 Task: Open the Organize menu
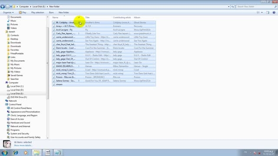click(8, 13)
